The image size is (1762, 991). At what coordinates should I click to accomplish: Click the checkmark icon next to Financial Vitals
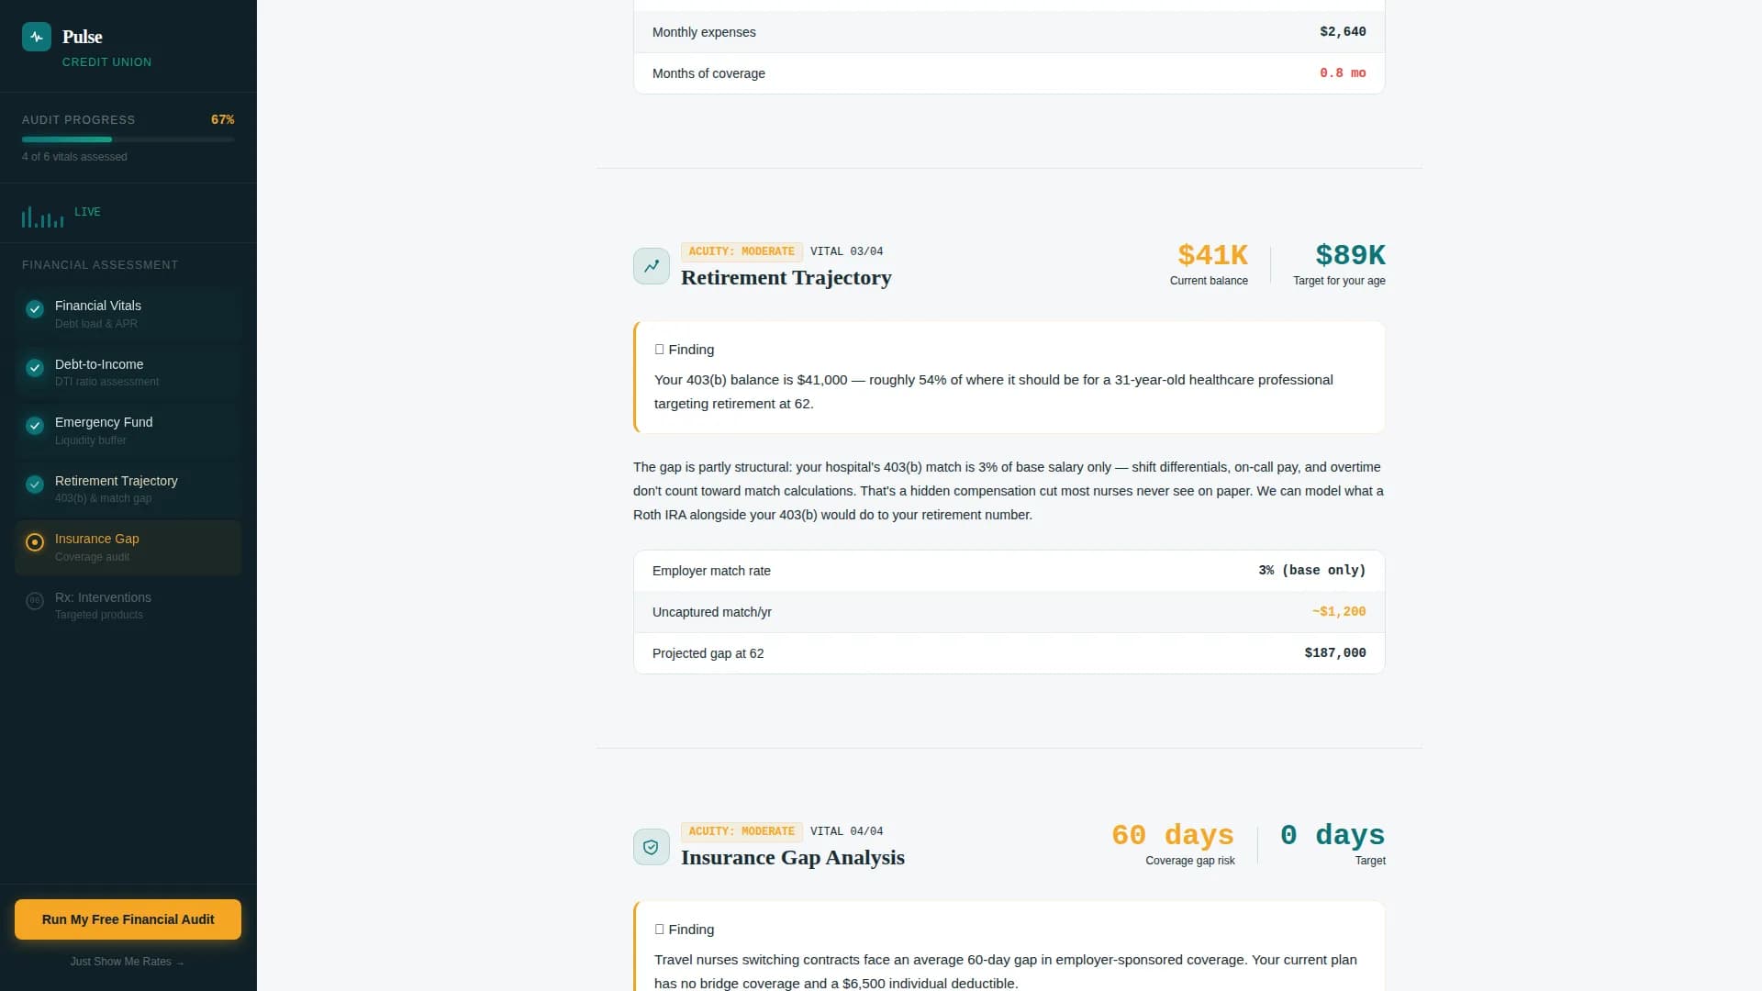coord(34,310)
